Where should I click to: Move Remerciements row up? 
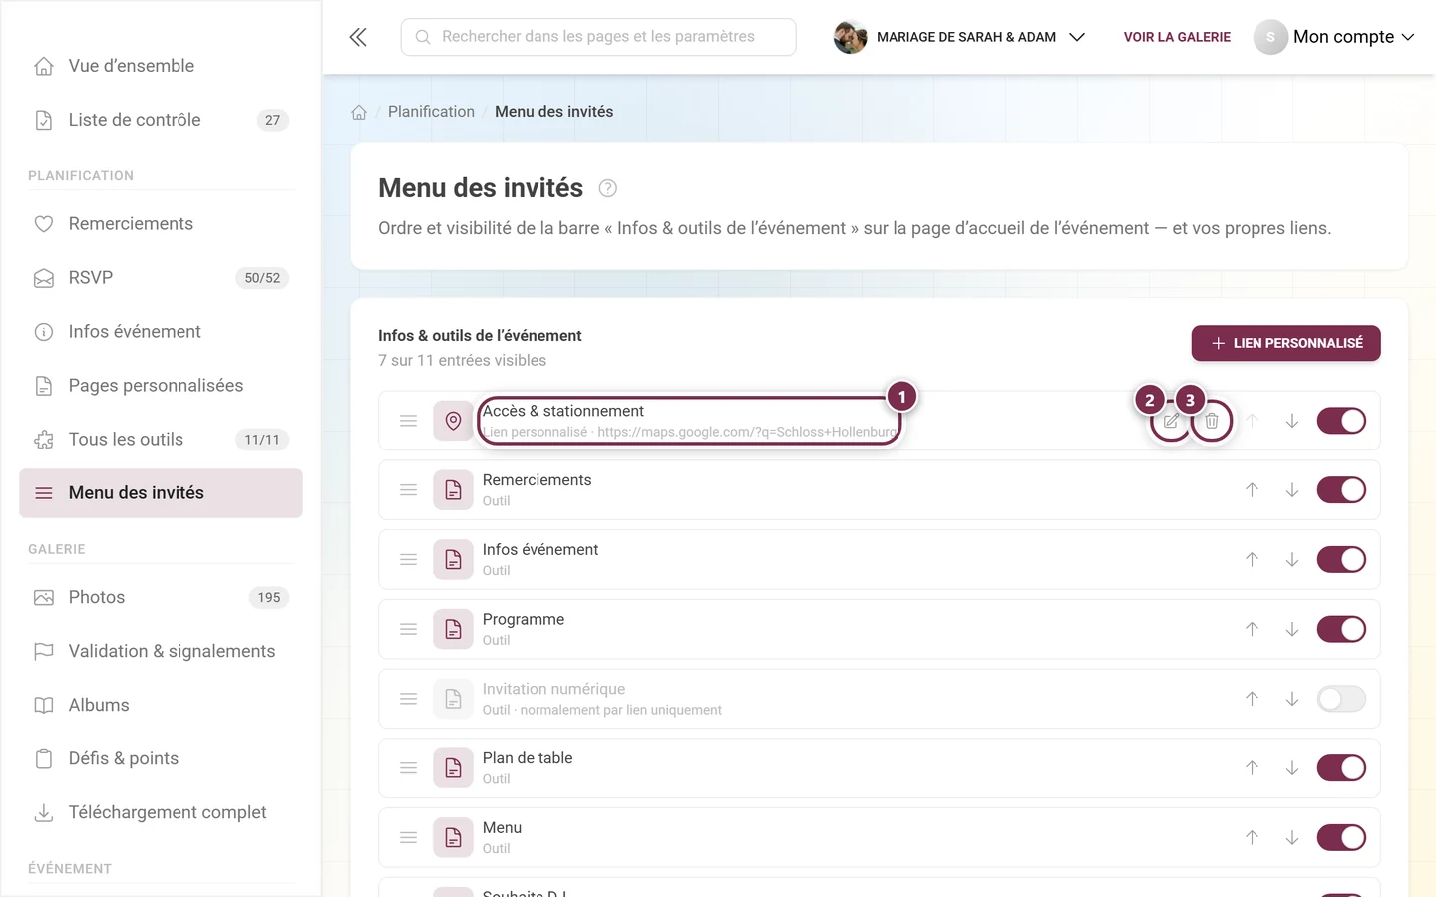coord(1252,490)
